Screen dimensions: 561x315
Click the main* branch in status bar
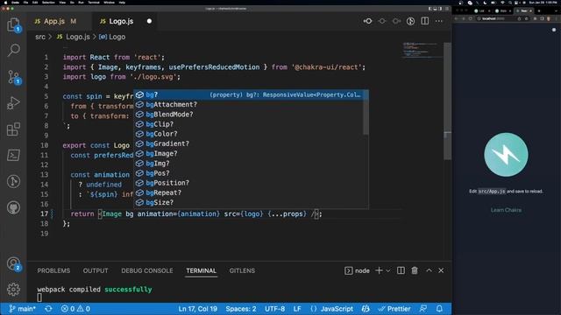pyautogui.click(x=22, y=309)
